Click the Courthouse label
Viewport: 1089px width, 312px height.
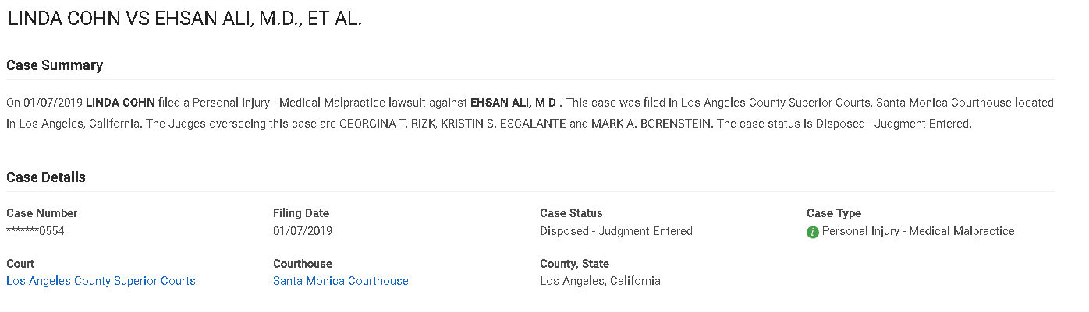coord(303,264)
